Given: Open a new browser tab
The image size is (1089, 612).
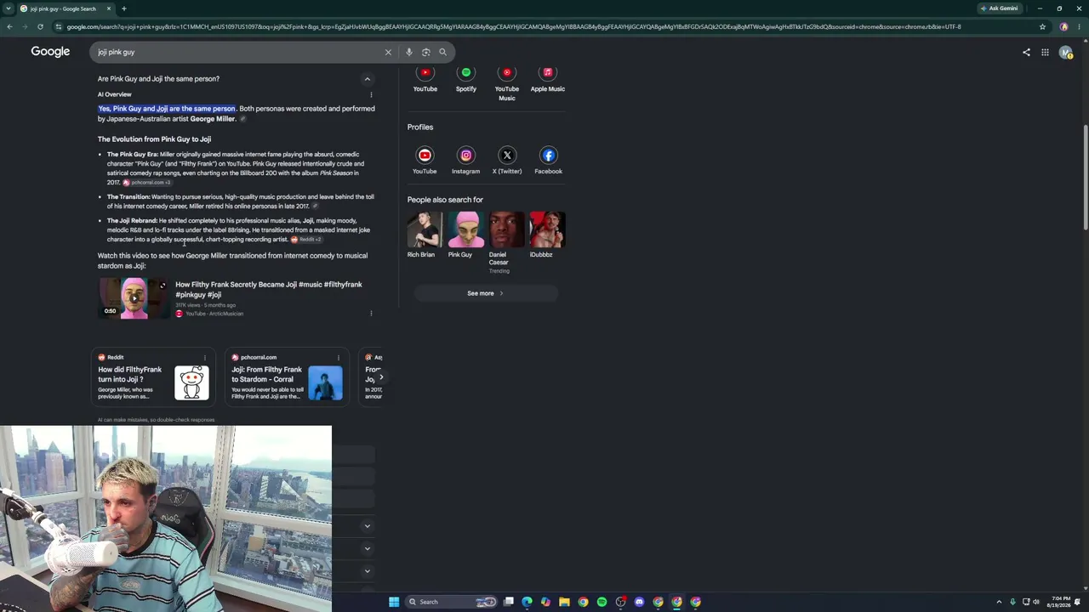Looking at the screenshot, I should pos(123,8).
